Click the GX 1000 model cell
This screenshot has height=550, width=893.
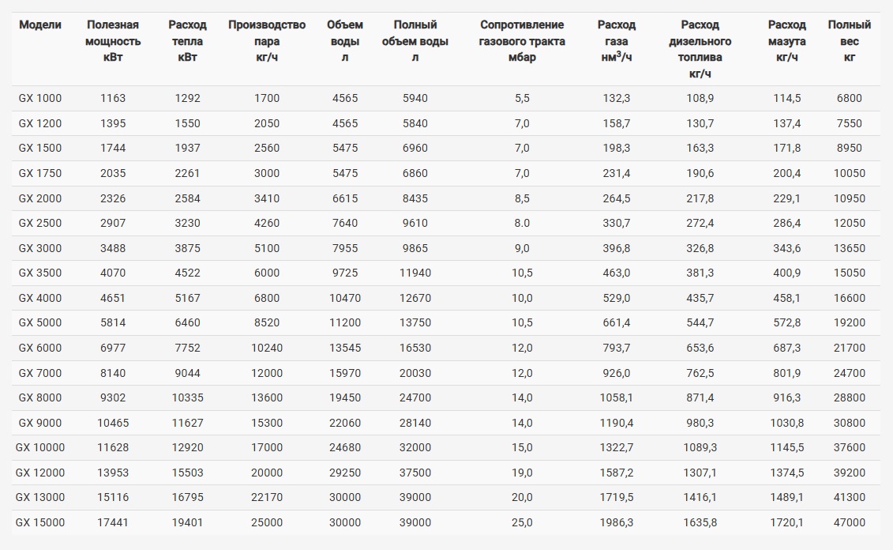click(x=39, y=98)
